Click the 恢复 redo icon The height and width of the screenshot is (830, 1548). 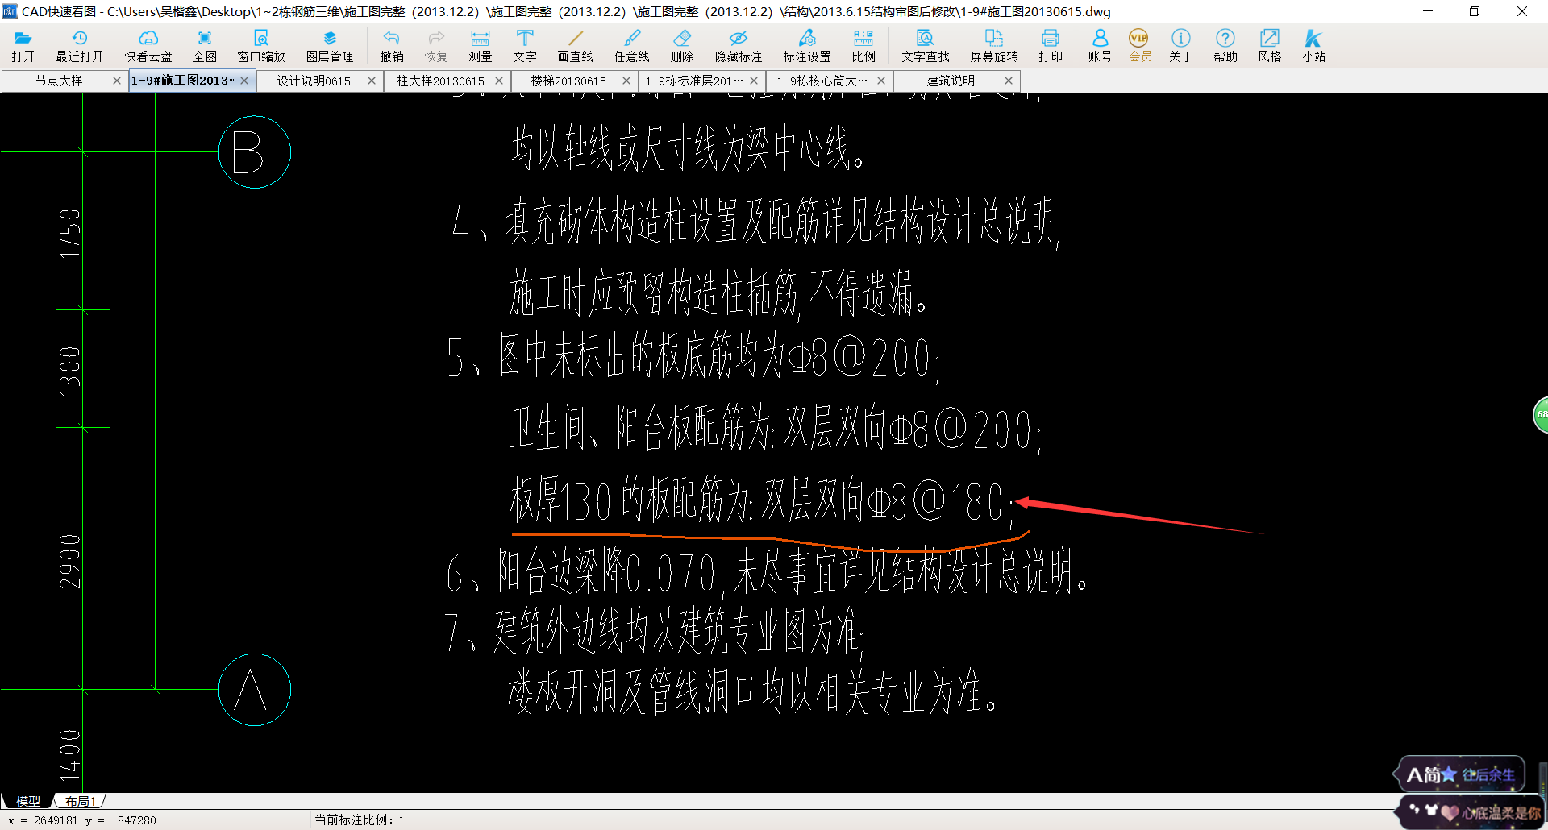436,46
